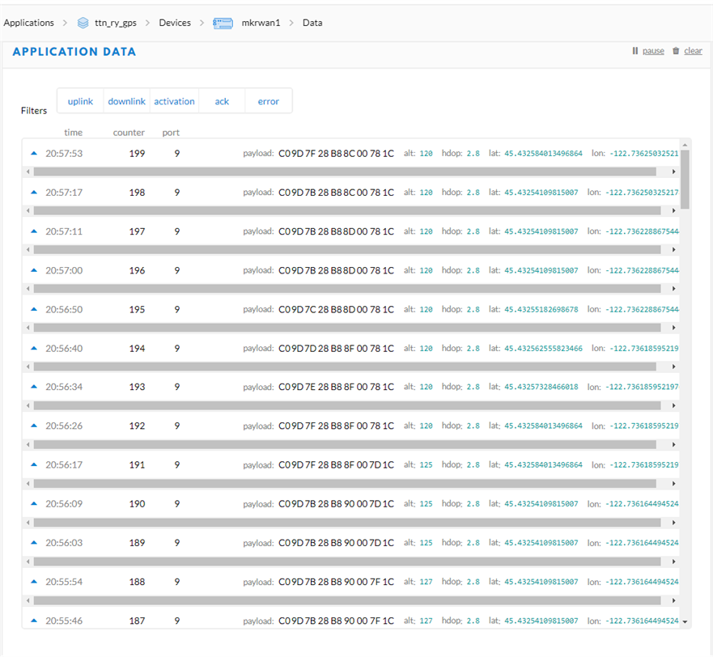Click the clear link to empty data
This screenshot has height=657, width=713.
[x=693, y=51]
